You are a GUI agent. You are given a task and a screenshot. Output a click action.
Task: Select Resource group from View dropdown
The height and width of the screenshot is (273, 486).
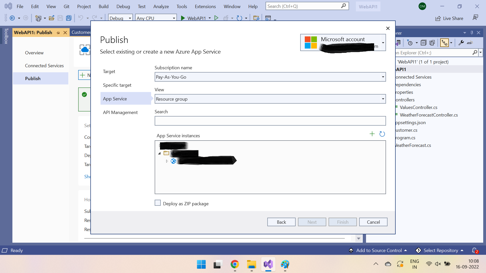[x=270, y=99]
